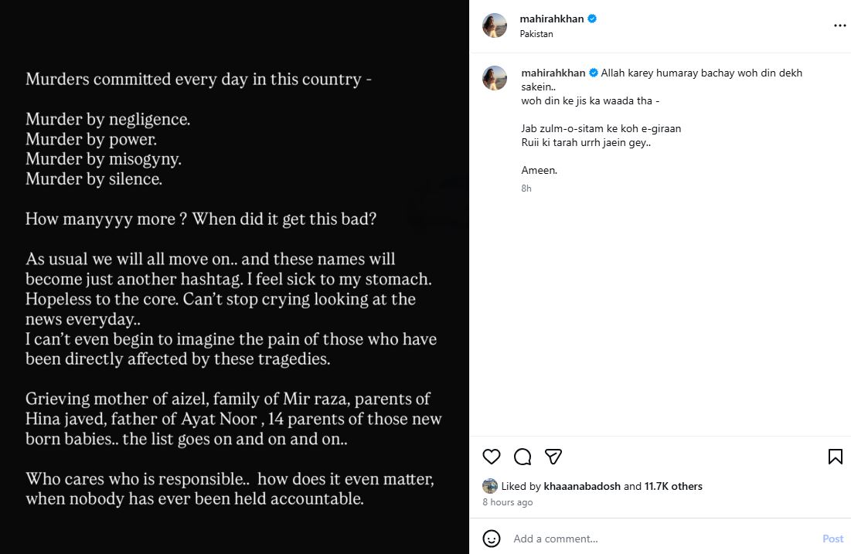View the 11.7K others likes list

pyautogui.click(x=673, y=486)
